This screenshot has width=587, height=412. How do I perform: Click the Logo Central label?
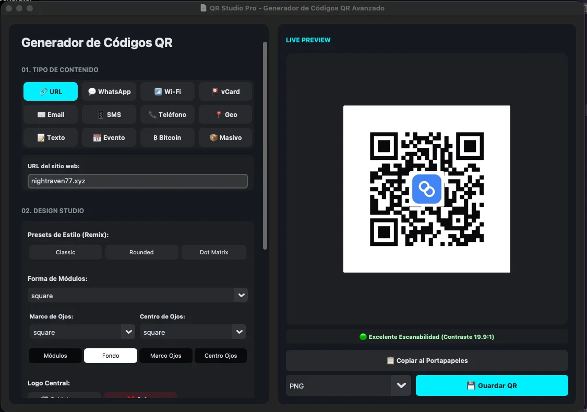[x=49, y=383]
